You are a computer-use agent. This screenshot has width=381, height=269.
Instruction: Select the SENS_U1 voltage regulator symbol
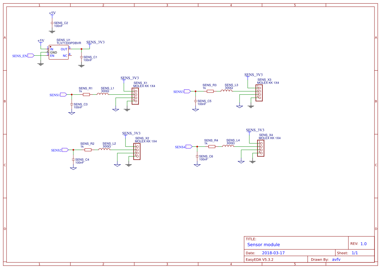click(59, 52)
